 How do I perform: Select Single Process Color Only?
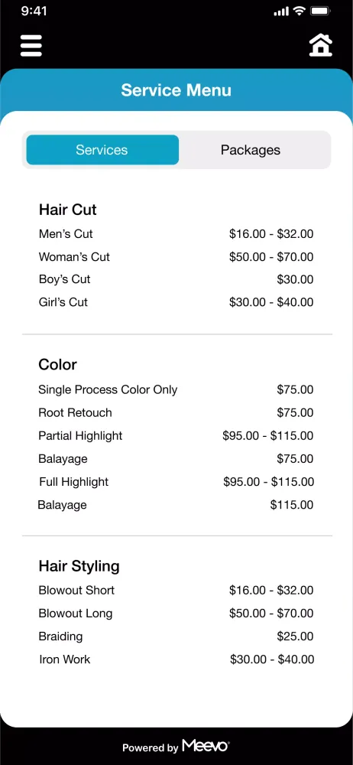(176, 390)
